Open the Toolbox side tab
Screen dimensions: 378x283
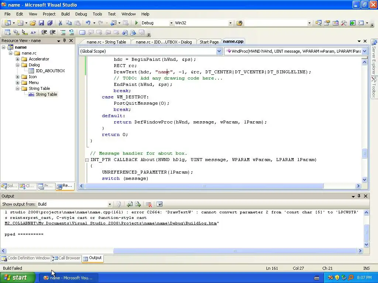tap(374, 87)
